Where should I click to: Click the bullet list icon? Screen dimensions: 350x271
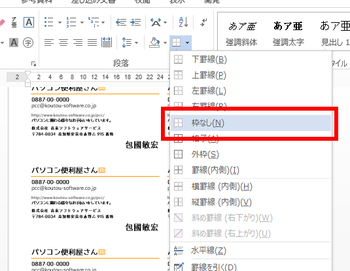[48, 22]
